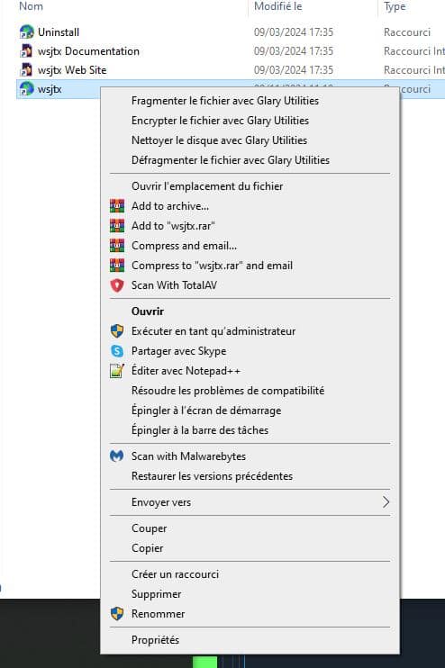
Task: Click the WinRAR icon beside Add to archive
Action: click(117, 206)
